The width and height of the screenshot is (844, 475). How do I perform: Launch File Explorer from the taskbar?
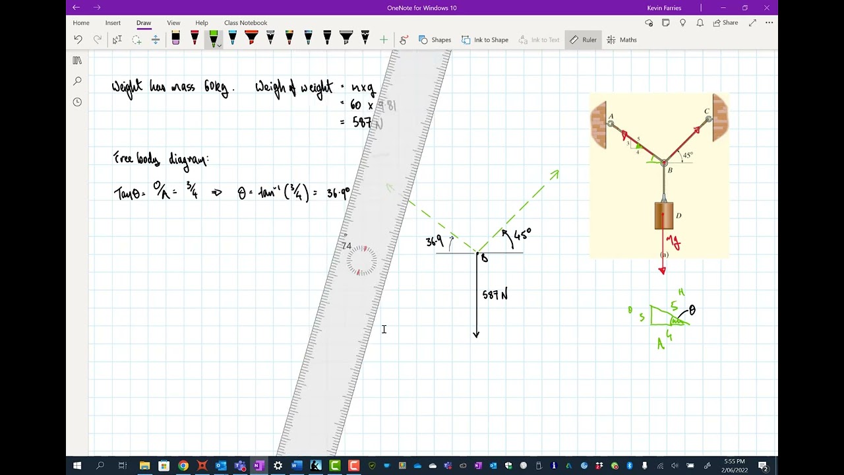[x=144, y=466]
